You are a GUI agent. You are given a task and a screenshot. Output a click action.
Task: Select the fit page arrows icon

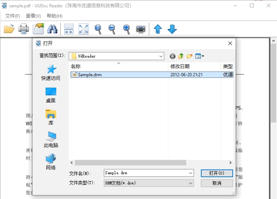pyautogui.click(x=83, y=29)
